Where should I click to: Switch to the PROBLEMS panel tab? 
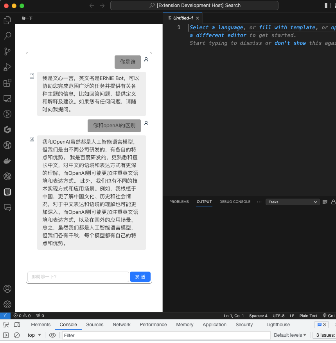tap(179, 202)
